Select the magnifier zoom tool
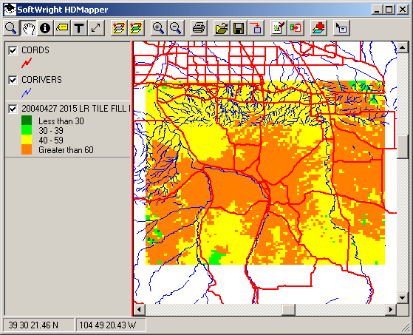The width and height of the screenshot is (413, 335). click(x=11, y=28)
